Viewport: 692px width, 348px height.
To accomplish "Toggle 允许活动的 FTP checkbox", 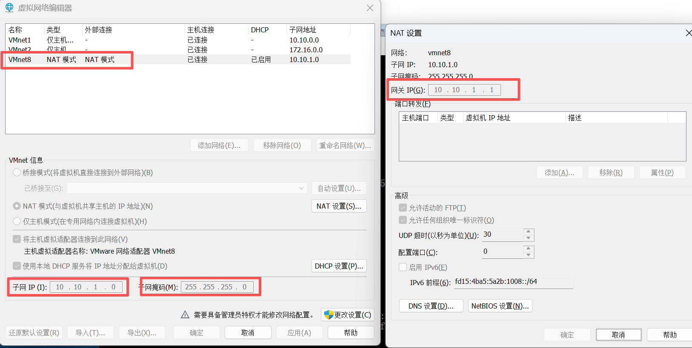I will coord(403,208).
